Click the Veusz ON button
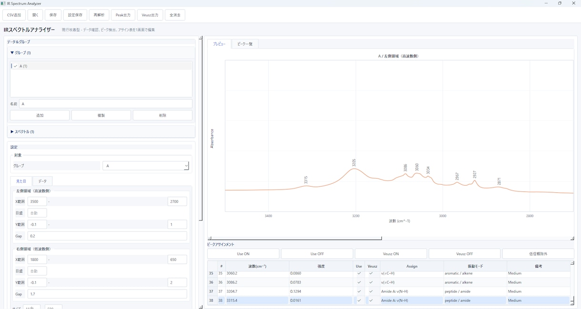Screen dimensions: 581x309 [391, 254]
